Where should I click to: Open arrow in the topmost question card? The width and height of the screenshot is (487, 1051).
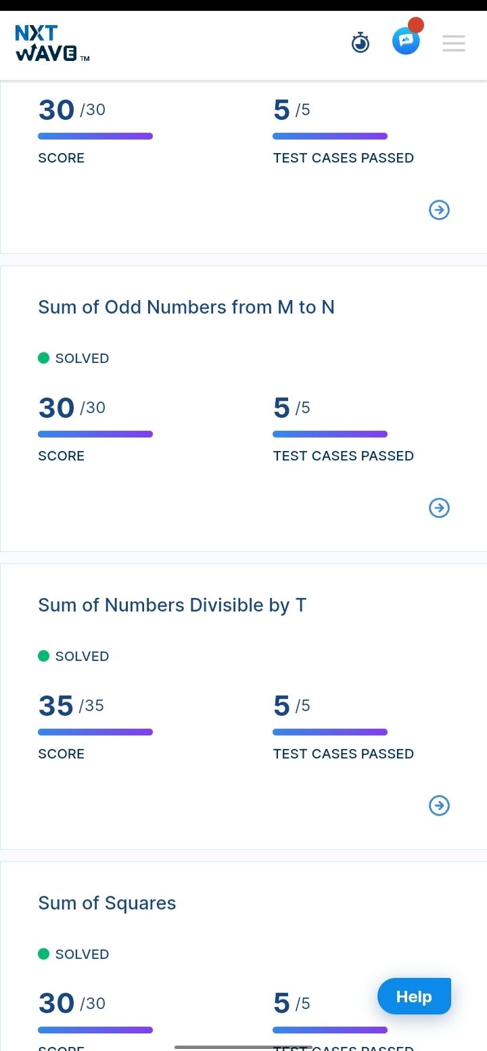tap(440, 210)
